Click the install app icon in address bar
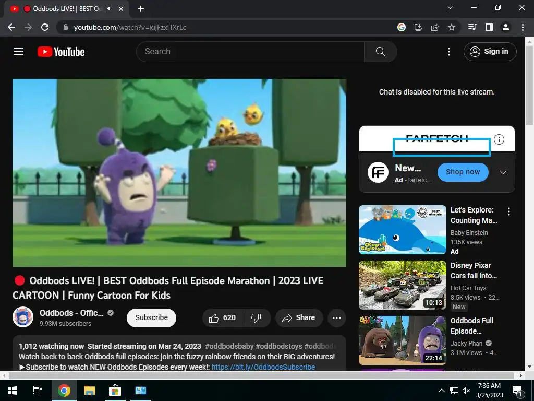Viewport: 534px width, 401px height. (418, 27)
